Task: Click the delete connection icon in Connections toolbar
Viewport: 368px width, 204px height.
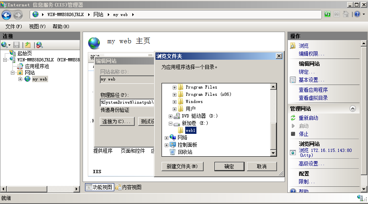Action: (39, 45)
